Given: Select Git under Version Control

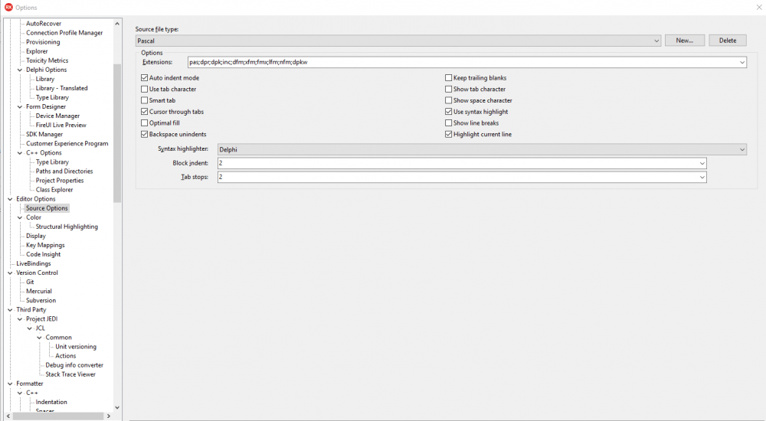Looking at the screenshot, I should [30, 282].
